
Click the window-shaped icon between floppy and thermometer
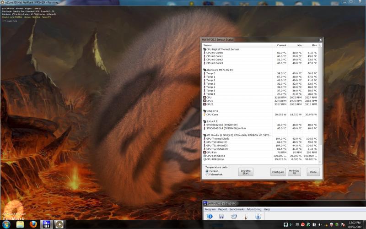[x=234, y=216]
